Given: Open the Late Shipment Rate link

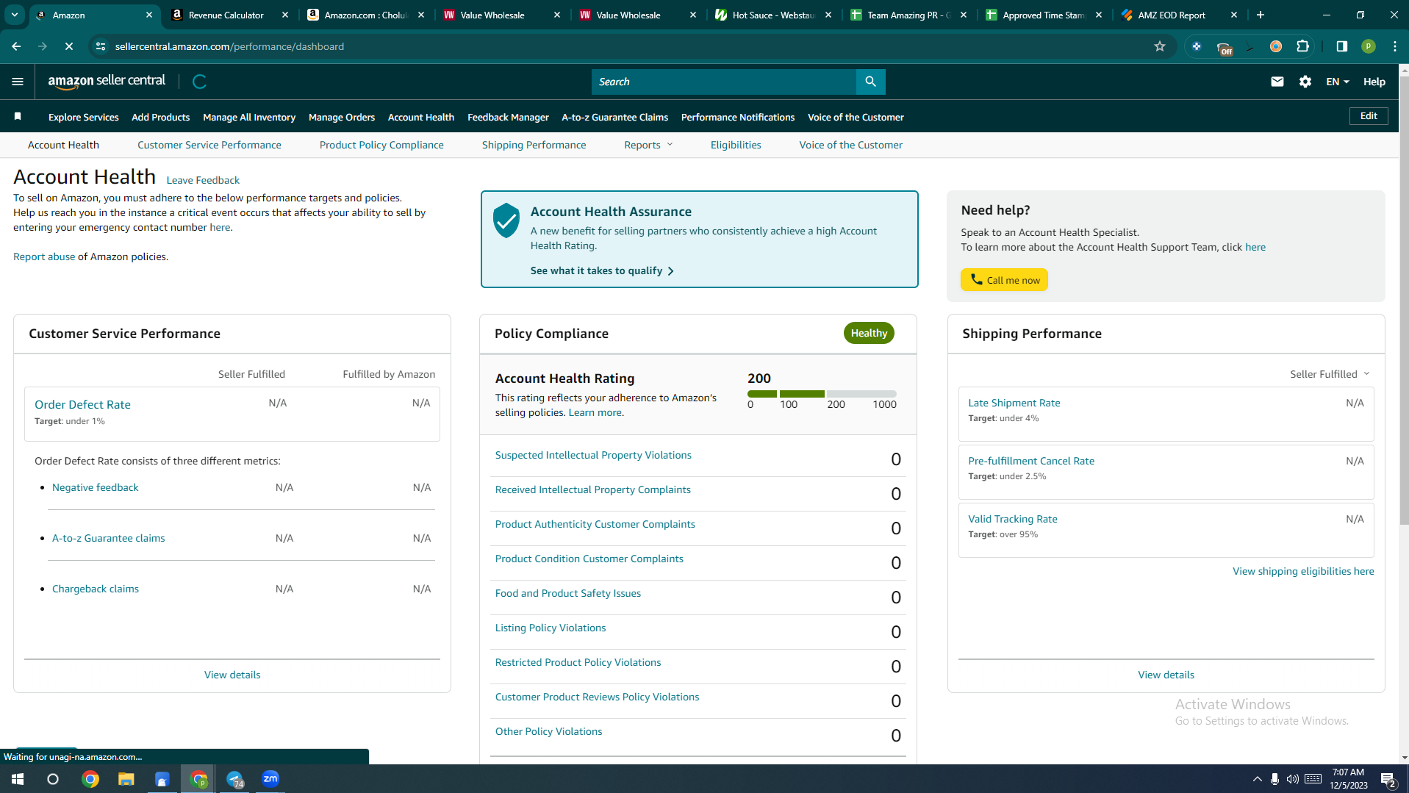Looking at the screenshot, I should [1014, 403].
